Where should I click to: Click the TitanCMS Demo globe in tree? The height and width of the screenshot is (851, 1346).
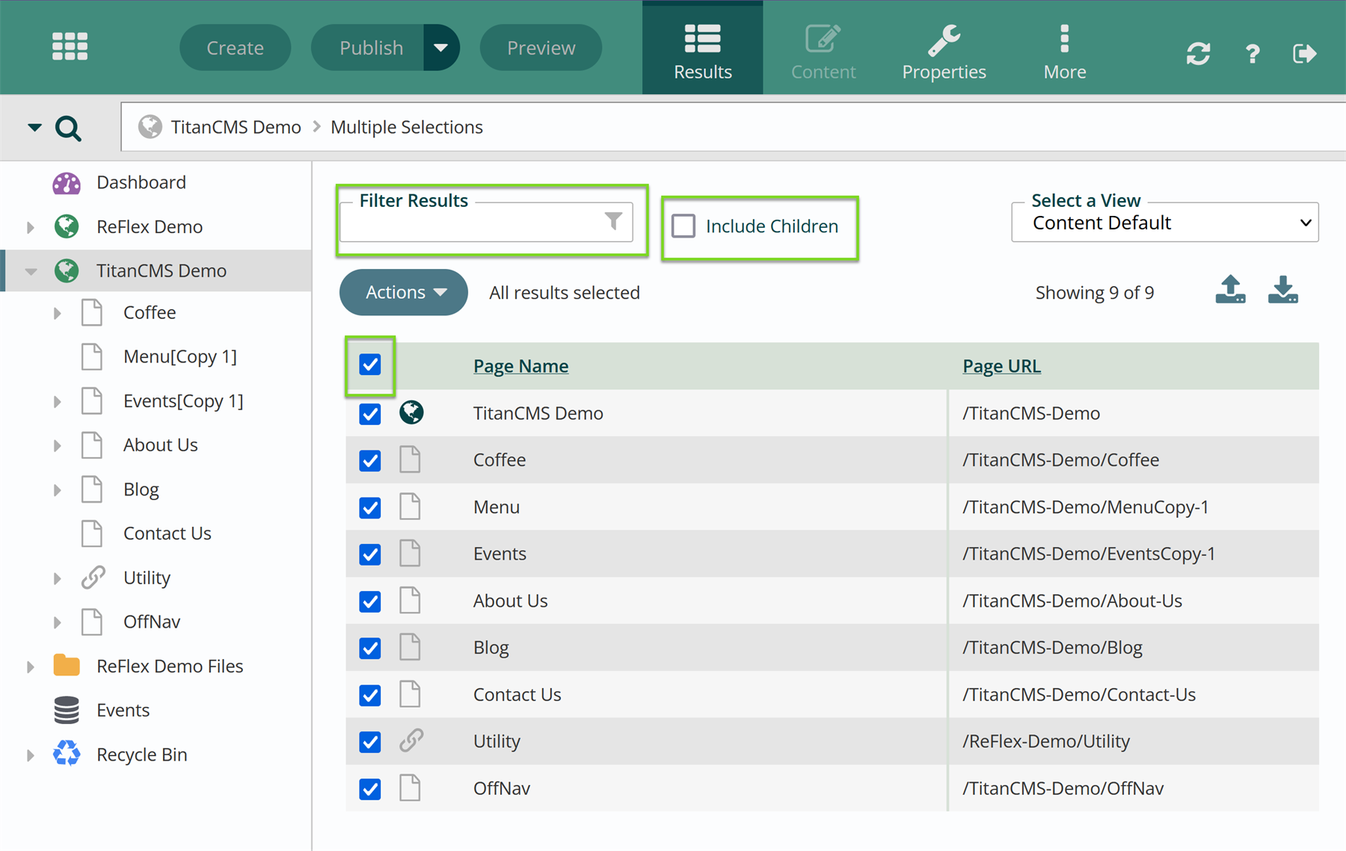67,270
